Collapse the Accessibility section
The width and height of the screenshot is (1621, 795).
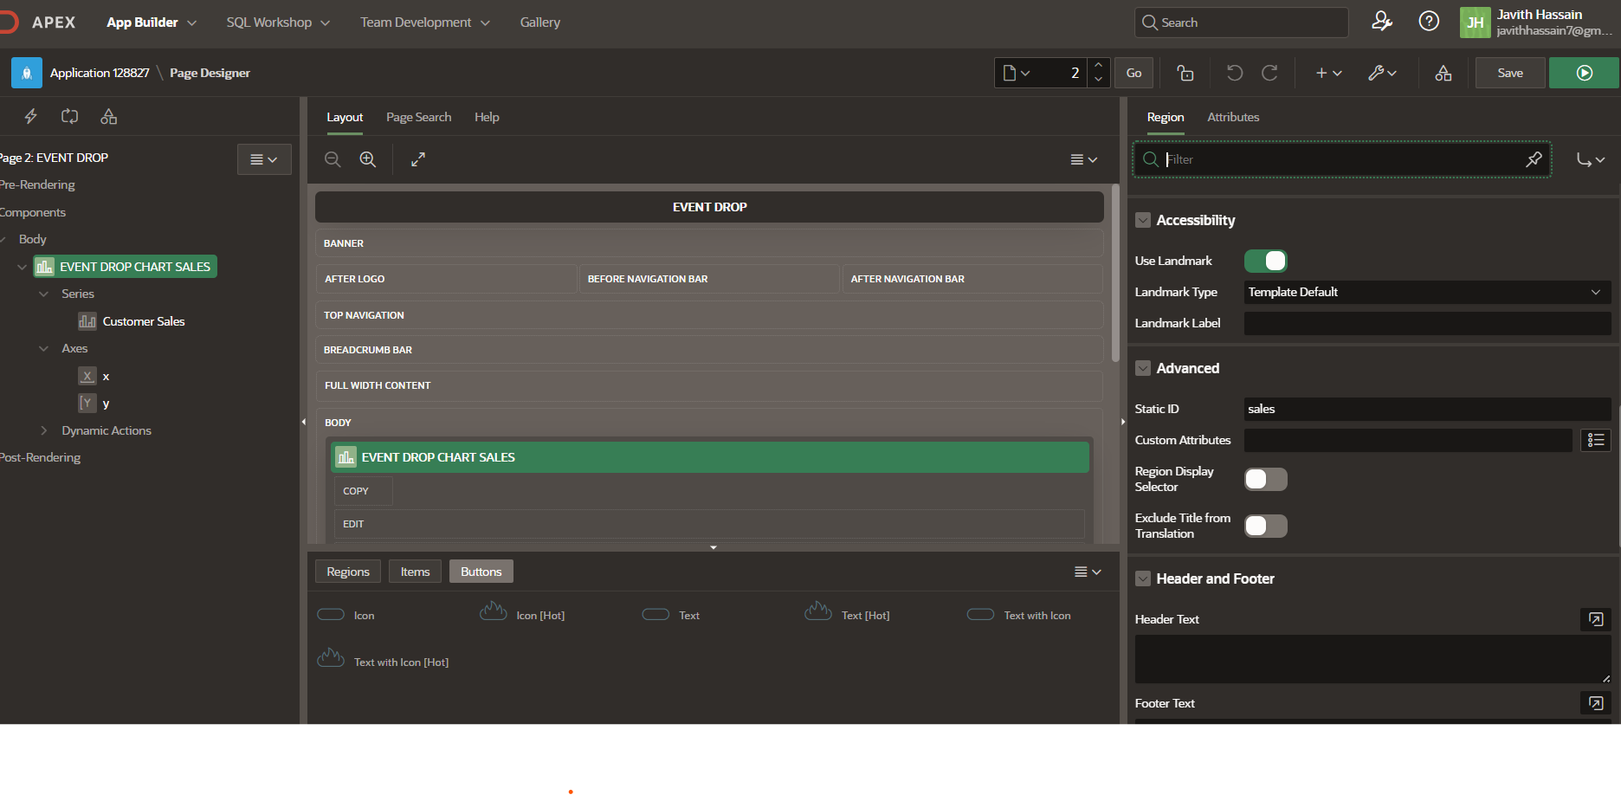pos(1143,220)
